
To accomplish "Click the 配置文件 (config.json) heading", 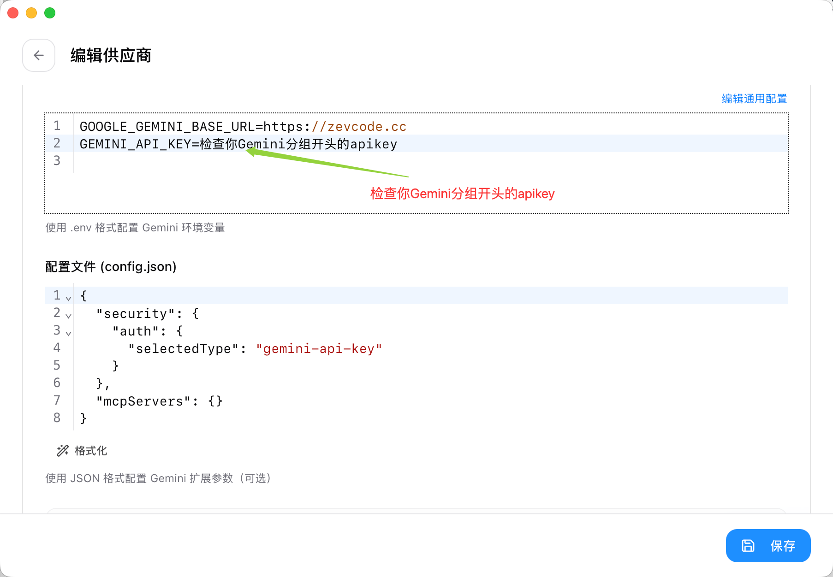I will [x=111, y=266].
